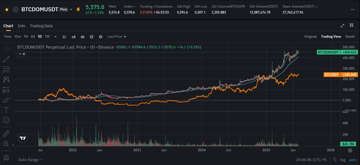
Task: Open the emoji icons tool
Action: [6, 120]
